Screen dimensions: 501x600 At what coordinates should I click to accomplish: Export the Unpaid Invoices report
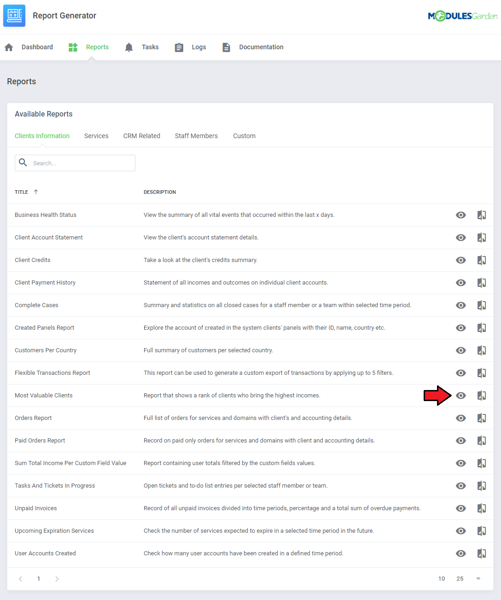[482, 508]
